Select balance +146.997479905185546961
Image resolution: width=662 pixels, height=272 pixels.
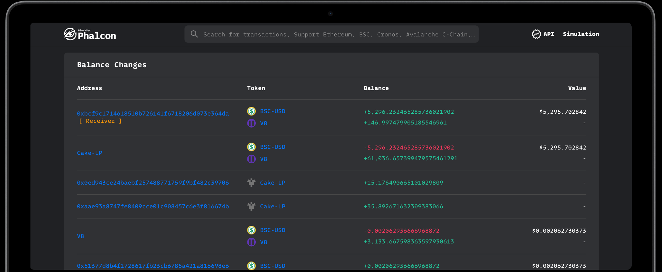coord(405,122)
